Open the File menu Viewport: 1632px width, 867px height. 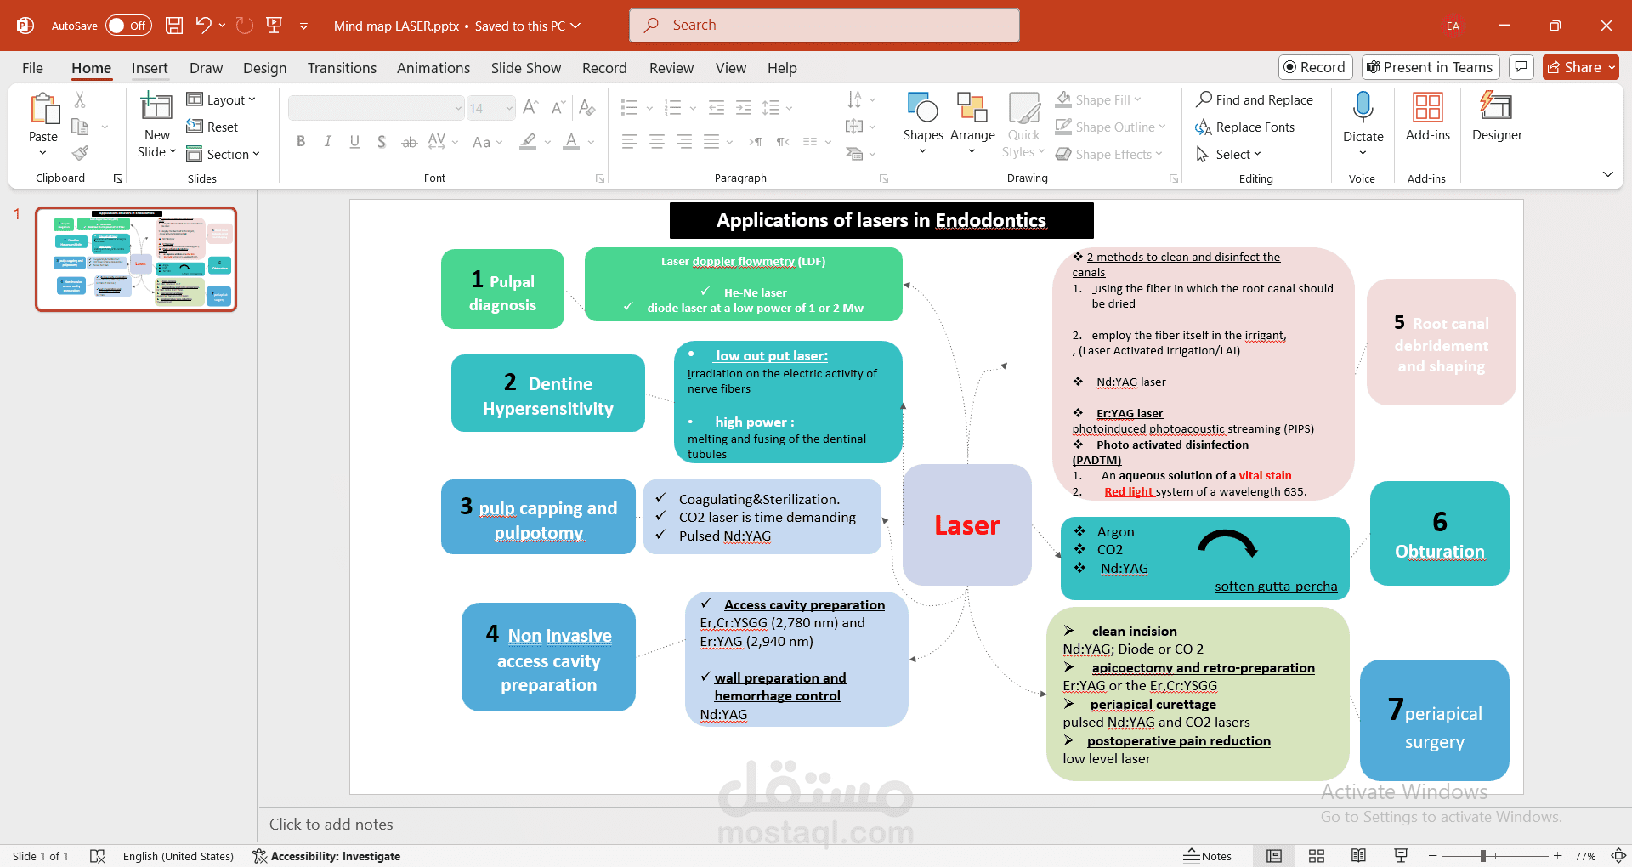point(32,68)
